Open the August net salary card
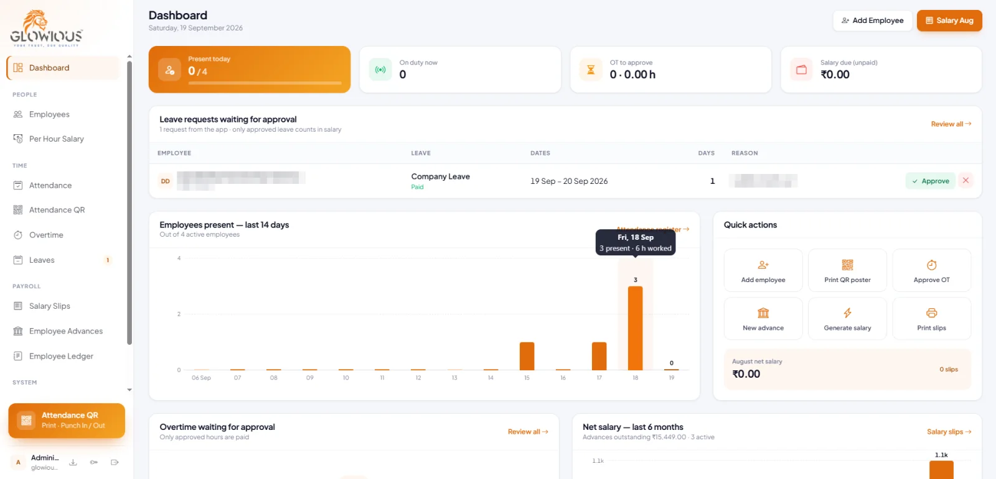The image size is (996, 479). [x=847, y=369]
